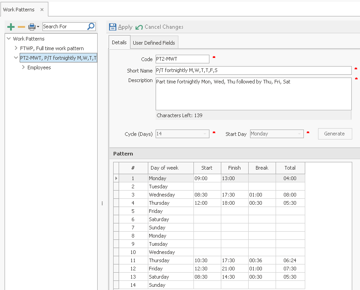Select the Tuesday cell in row 2
Image resolution: width=360 pixels, height=290 pixels.
pos(171,186)
